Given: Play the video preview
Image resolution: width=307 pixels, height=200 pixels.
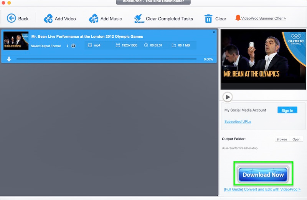Looking at the screenshot, I should (x=228, y=97).
